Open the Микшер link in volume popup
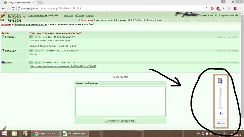The width and height of the screenshot is (244, 137). (221, 123)
